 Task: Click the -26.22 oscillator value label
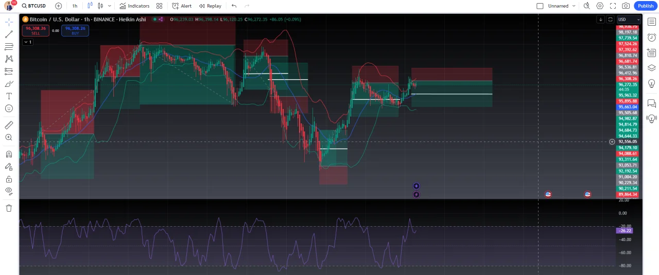click(624, 231)
